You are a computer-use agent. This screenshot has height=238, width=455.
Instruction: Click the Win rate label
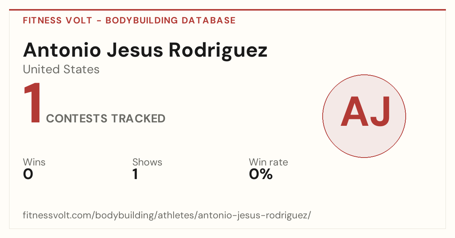268,162
